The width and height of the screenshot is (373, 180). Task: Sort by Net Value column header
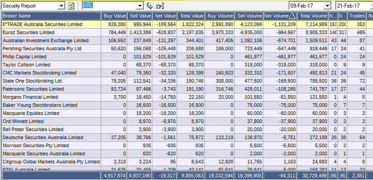(x=164, y=16)
